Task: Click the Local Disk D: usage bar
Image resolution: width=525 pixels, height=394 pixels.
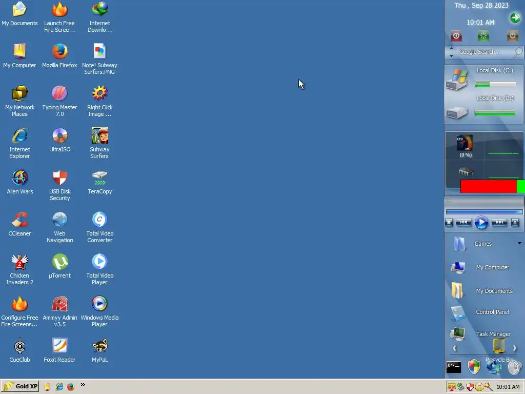Action: coord(495,113)
